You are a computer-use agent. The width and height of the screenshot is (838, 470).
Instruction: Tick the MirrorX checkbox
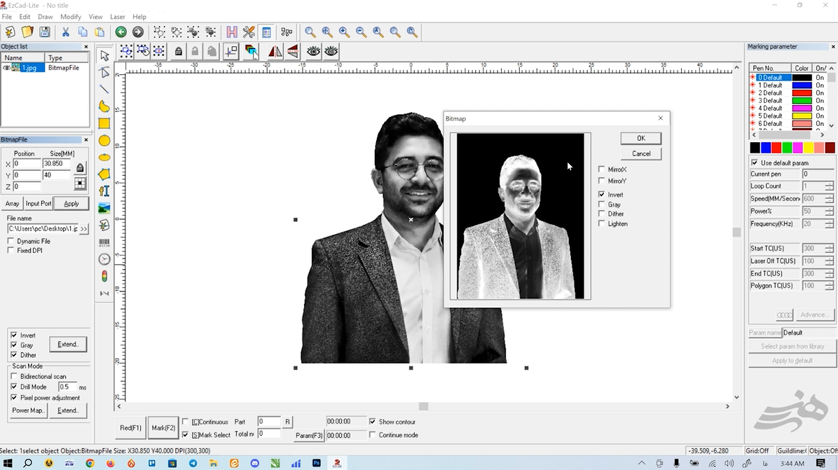pyautogui.click(x=602, y=170)
